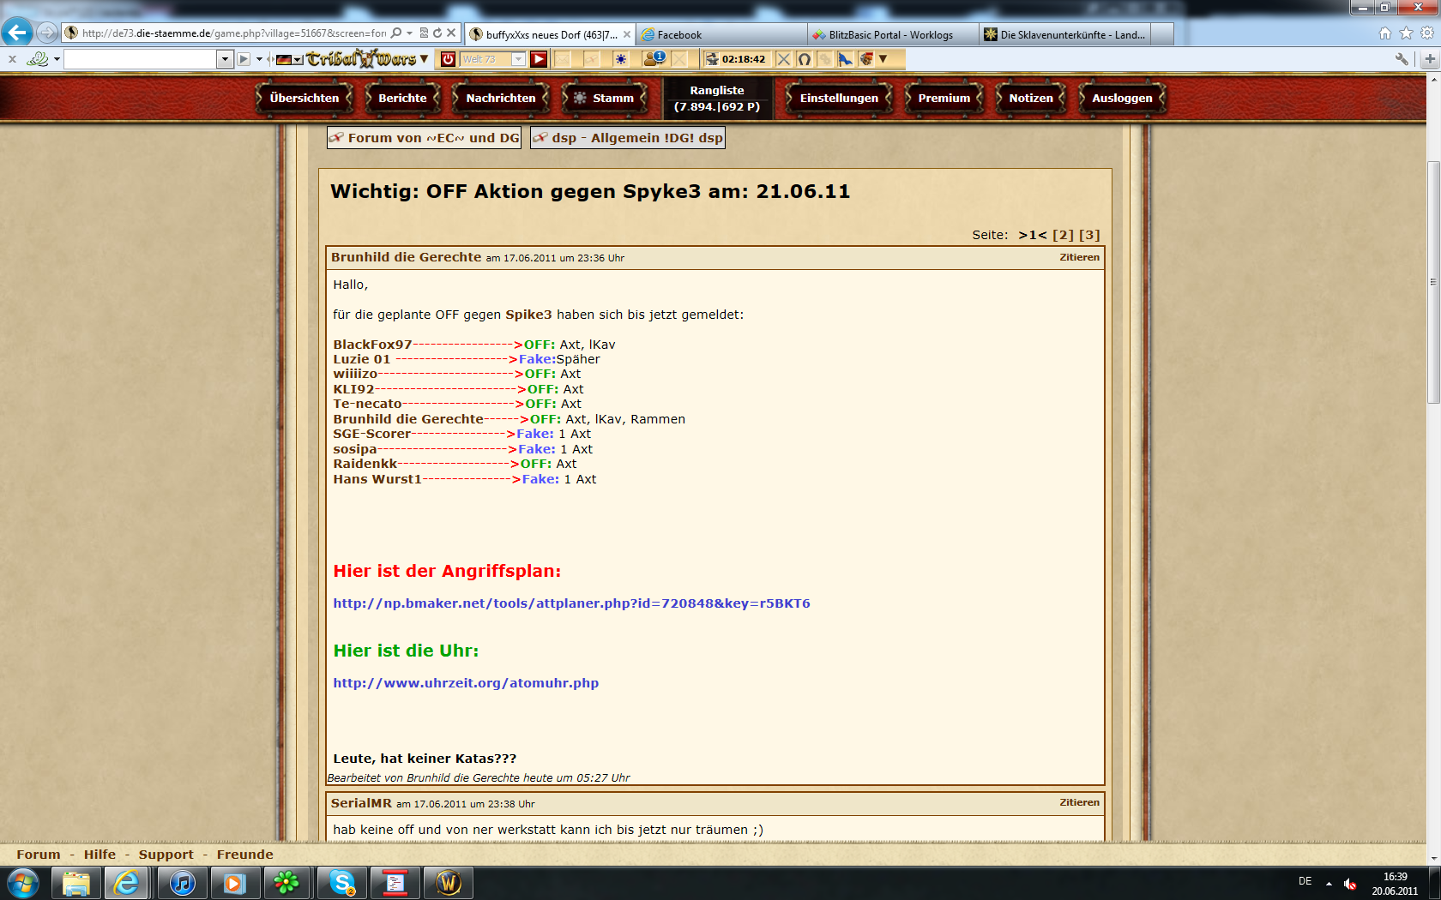Open the bmaker attack planner link
1441x900 pixels.
571,603
